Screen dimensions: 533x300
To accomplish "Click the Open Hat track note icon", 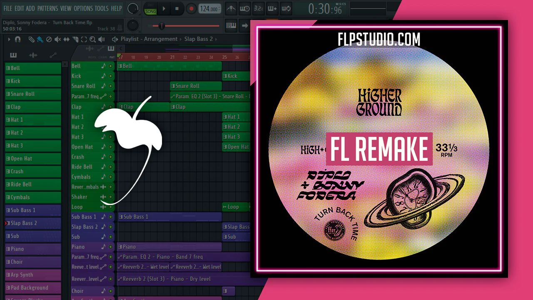I will (x=104, y=147).
